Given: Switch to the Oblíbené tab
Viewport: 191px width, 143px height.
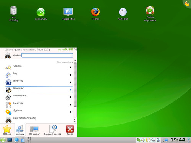Looking at the screenshot, I should 7,130.
